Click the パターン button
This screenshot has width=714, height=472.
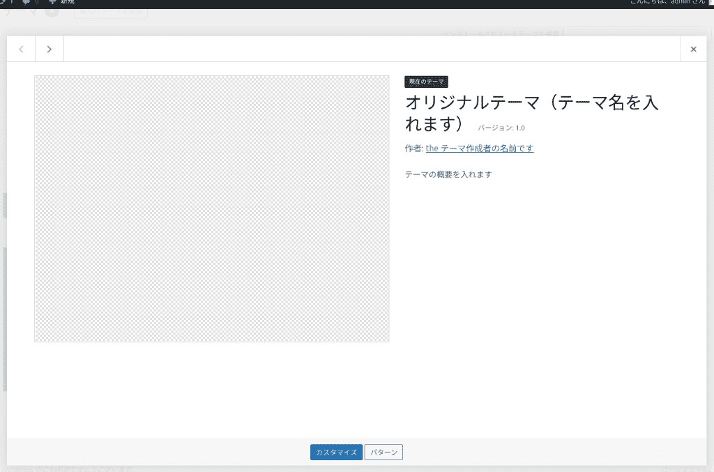point(383,452)
